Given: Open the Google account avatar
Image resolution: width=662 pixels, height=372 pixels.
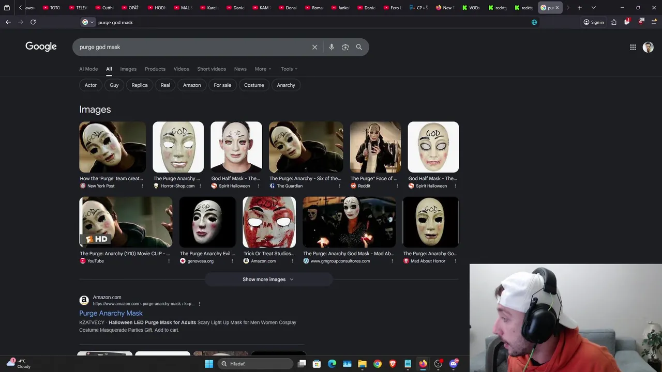Looking at the screenshot, I should point(648,47).
